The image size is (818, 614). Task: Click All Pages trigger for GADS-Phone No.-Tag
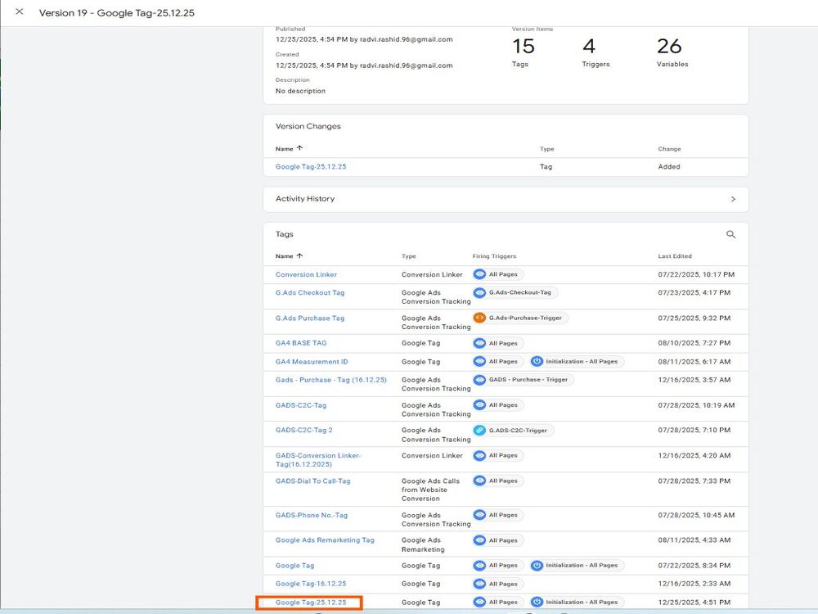click(x=498, y=515)
